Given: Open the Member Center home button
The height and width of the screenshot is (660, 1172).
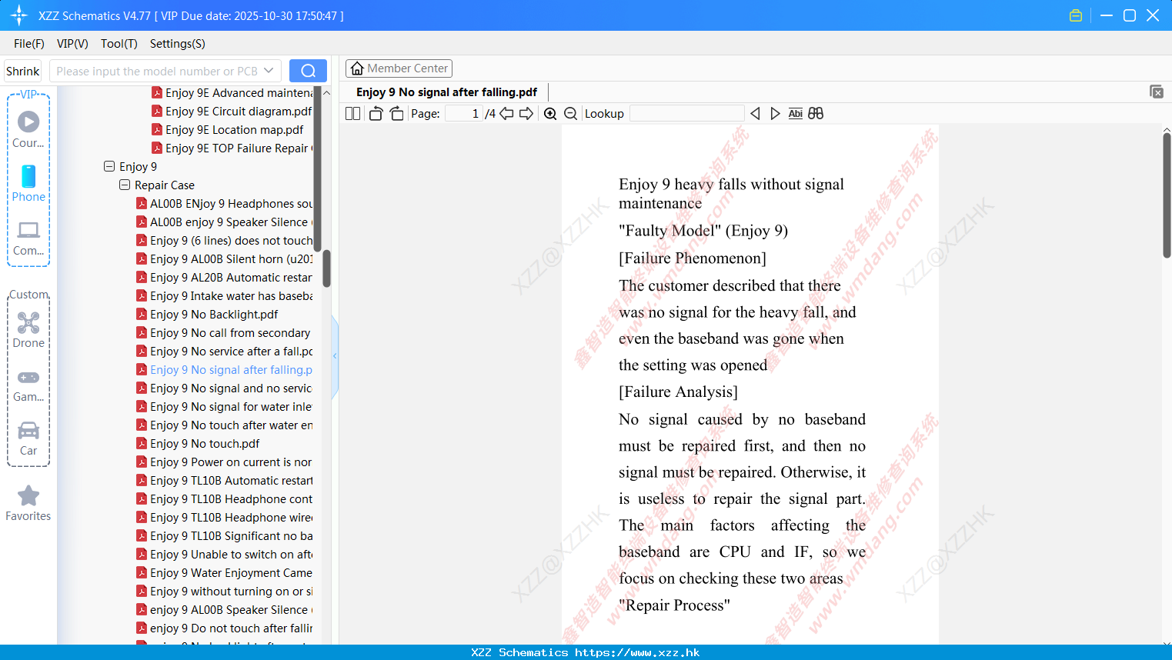Looking at the screenshot, I should pyautogui.click(x=399, y=68).
